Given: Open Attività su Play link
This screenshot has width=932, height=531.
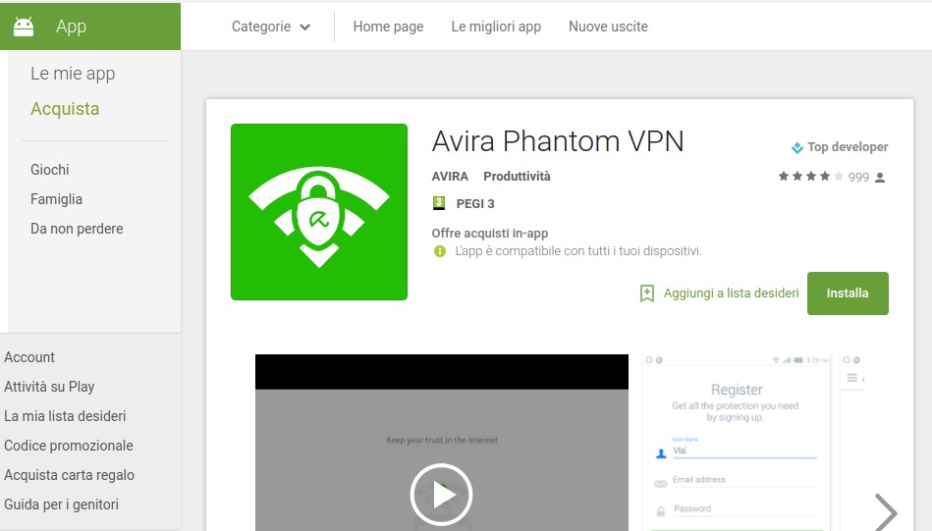Looking at the screenshot, I should (49, 387).
